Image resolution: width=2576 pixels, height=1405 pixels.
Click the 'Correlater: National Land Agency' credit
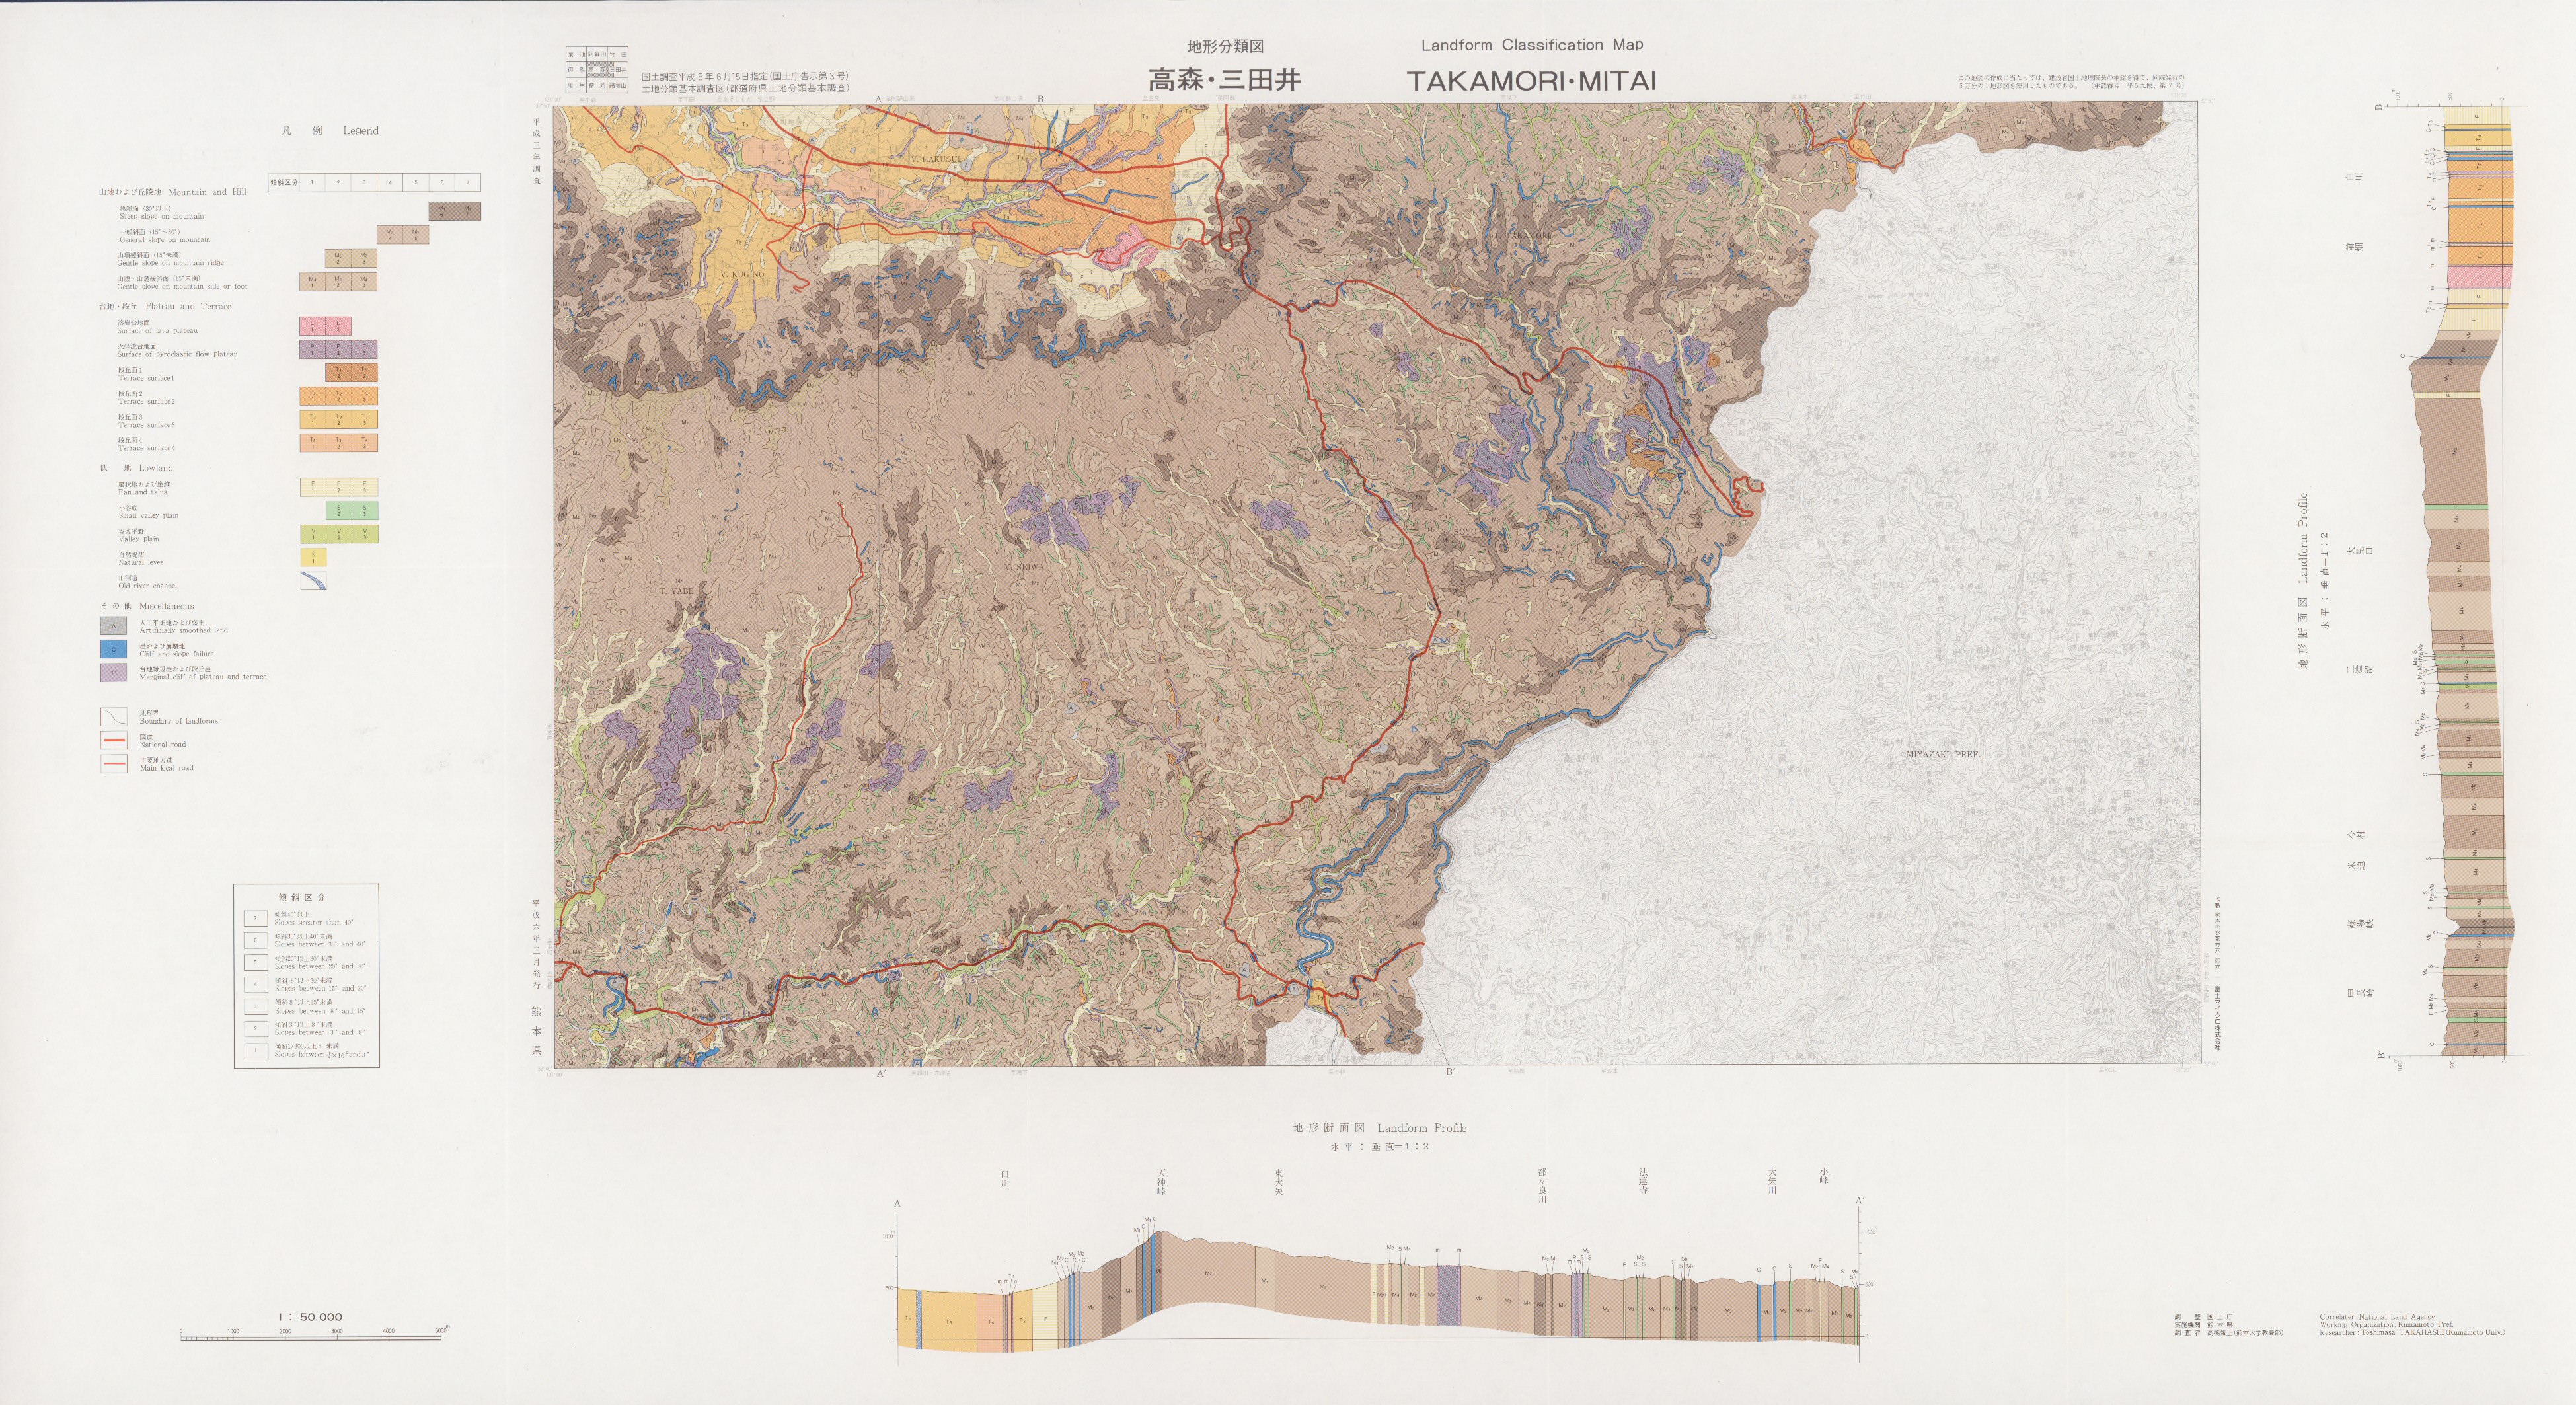2378,1317
